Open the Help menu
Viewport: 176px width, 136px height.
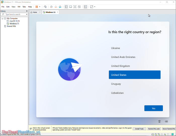30,7
